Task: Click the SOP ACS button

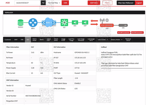Action: coord(94,3)
